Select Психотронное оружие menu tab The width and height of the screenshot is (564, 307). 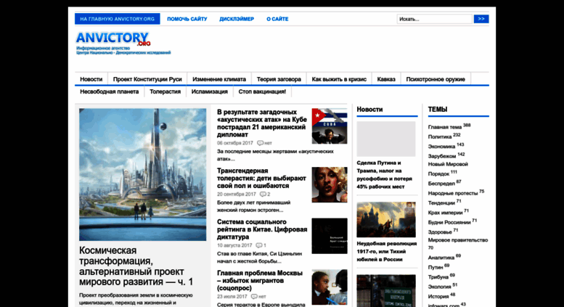coord(436,79)
